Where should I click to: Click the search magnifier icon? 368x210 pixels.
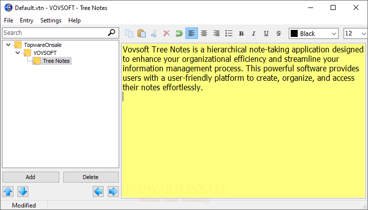(112, 32)
